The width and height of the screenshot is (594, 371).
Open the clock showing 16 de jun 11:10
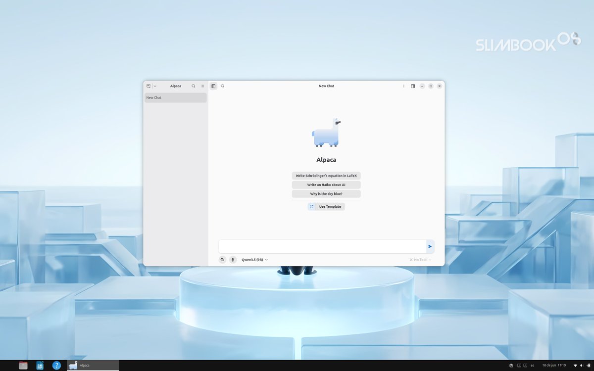click(x=554, y=366)
